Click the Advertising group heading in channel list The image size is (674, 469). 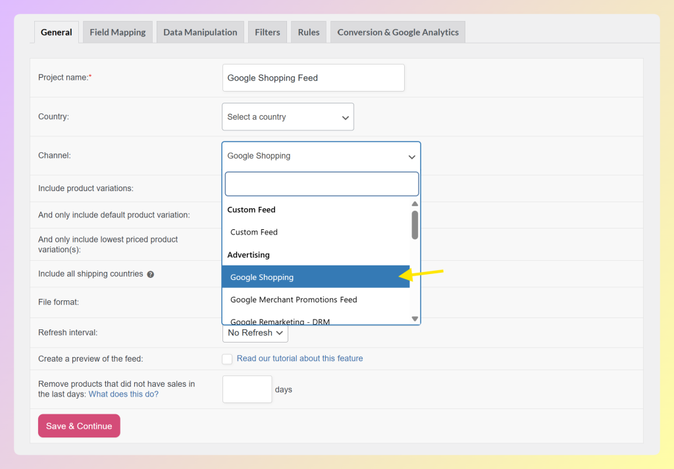248,255
